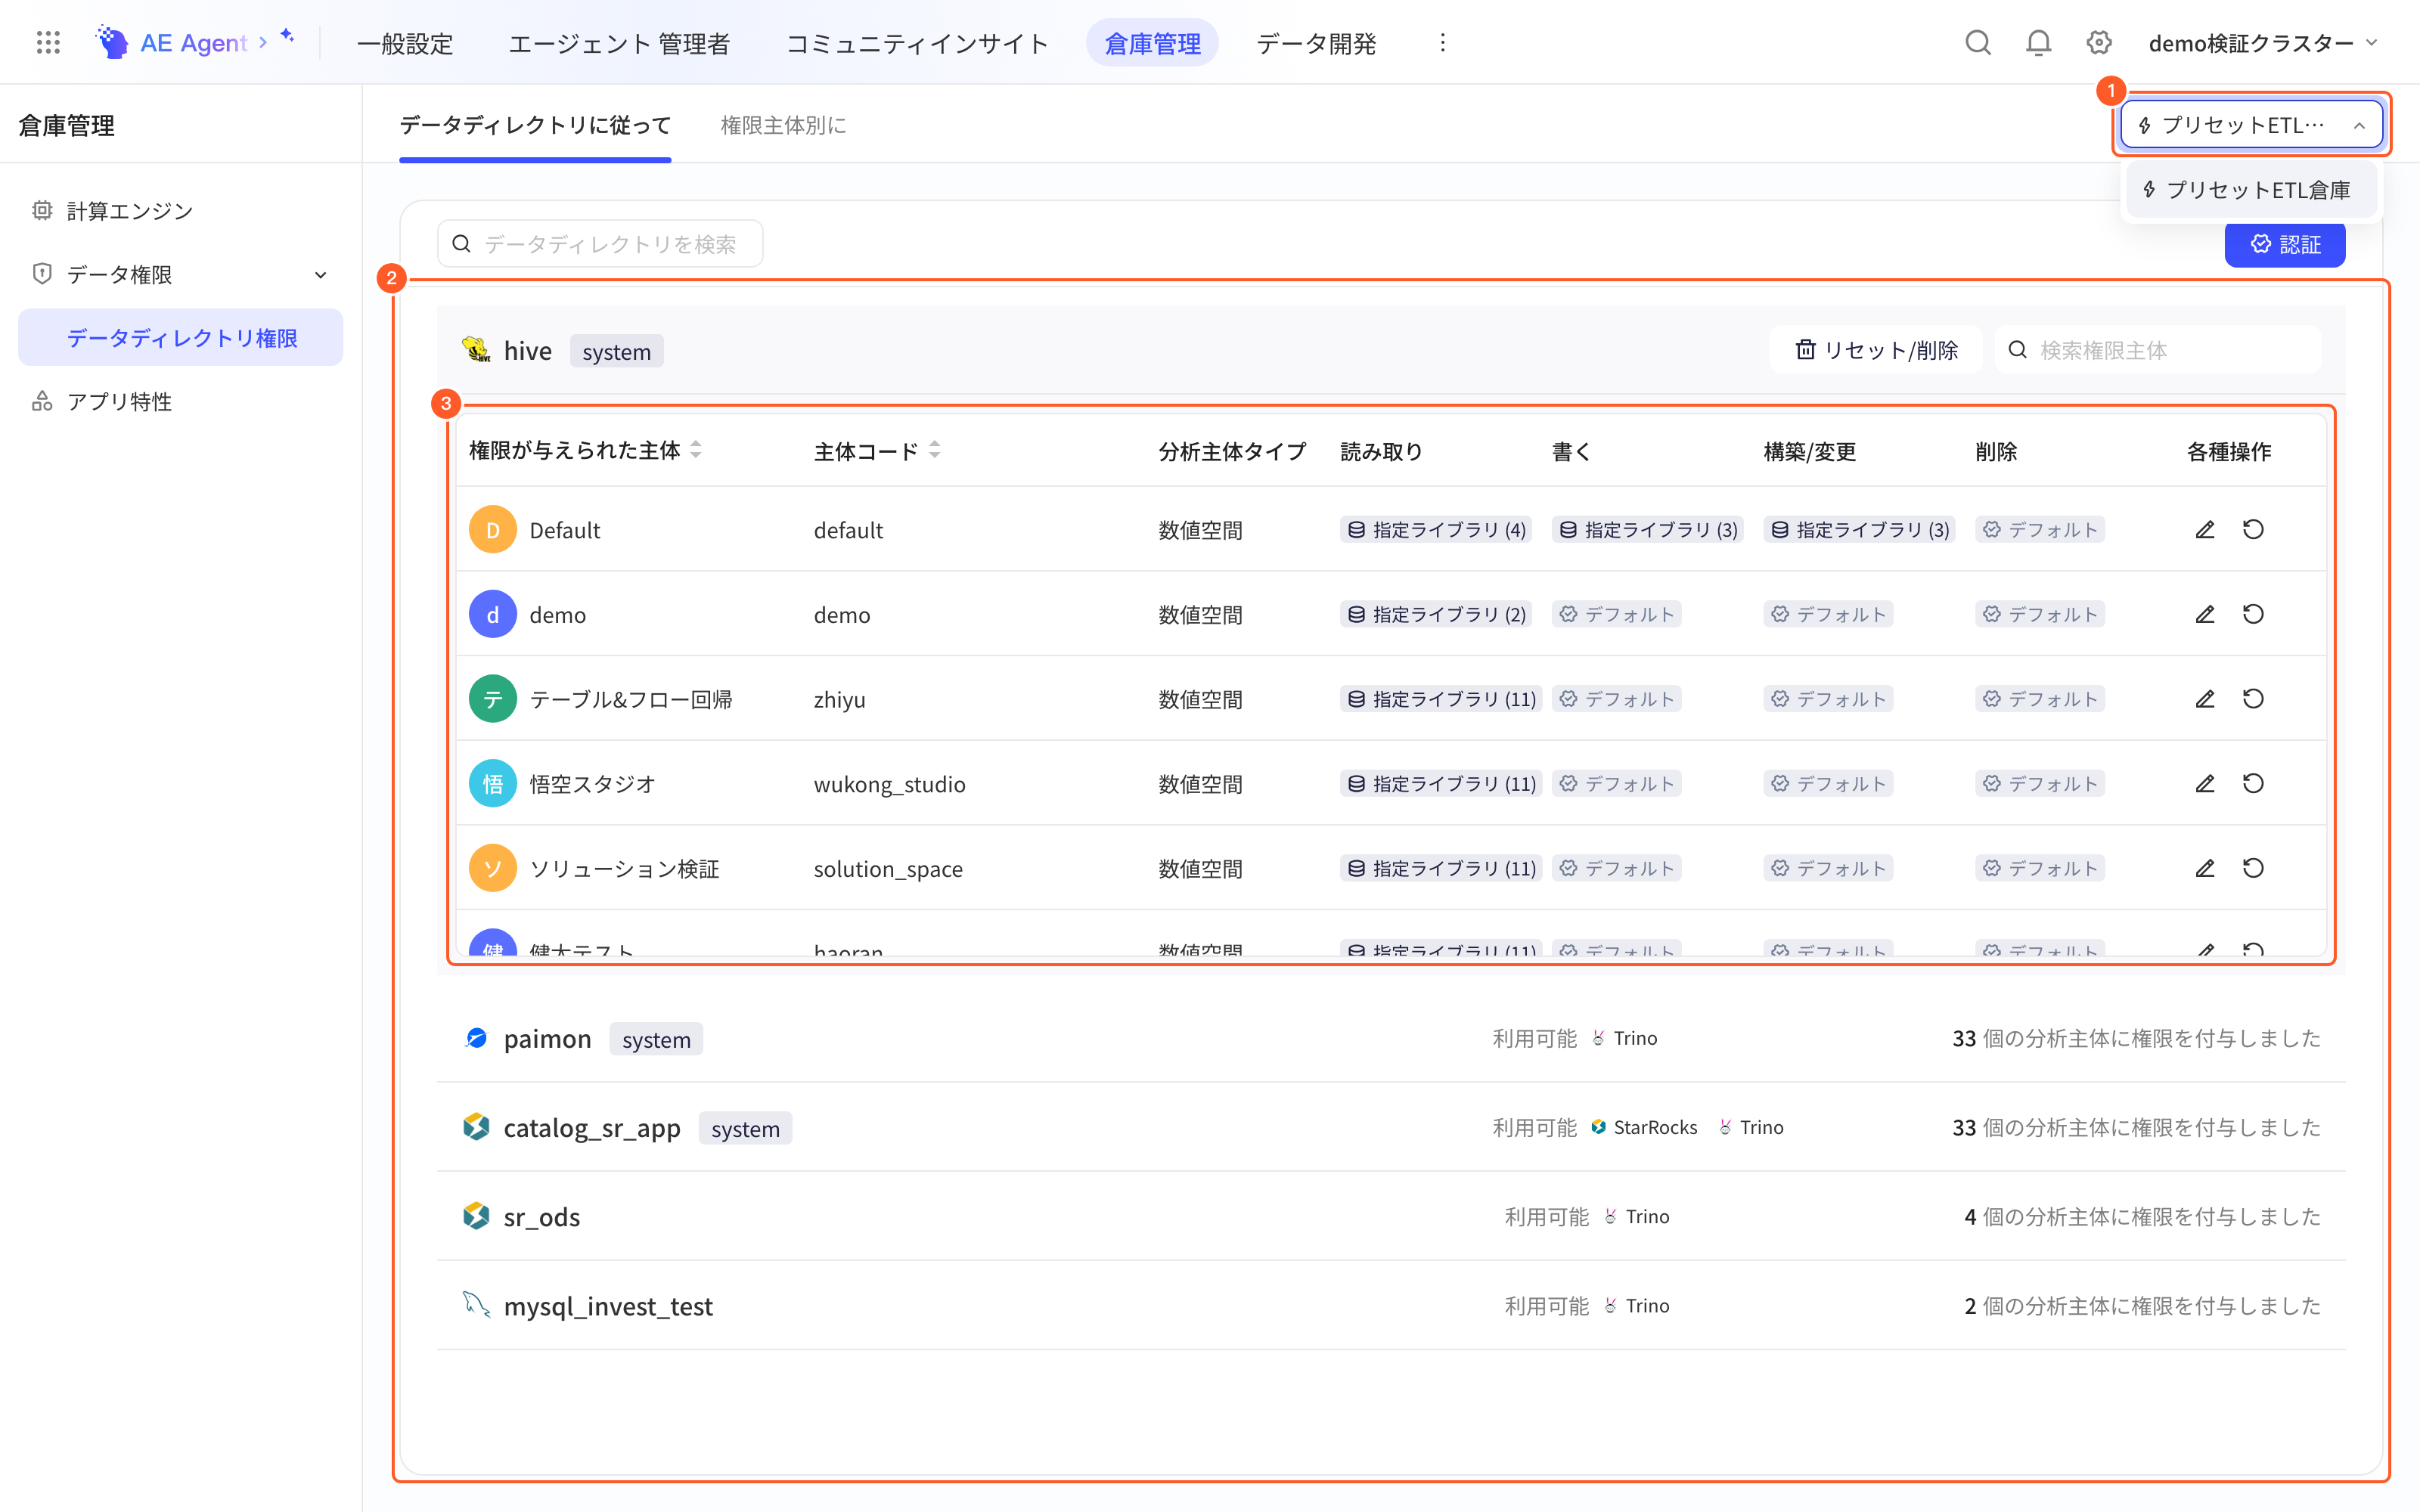Edit permissions for Default row
Viewport: 2420px width, 1512px height.
tap(2204, 529)
